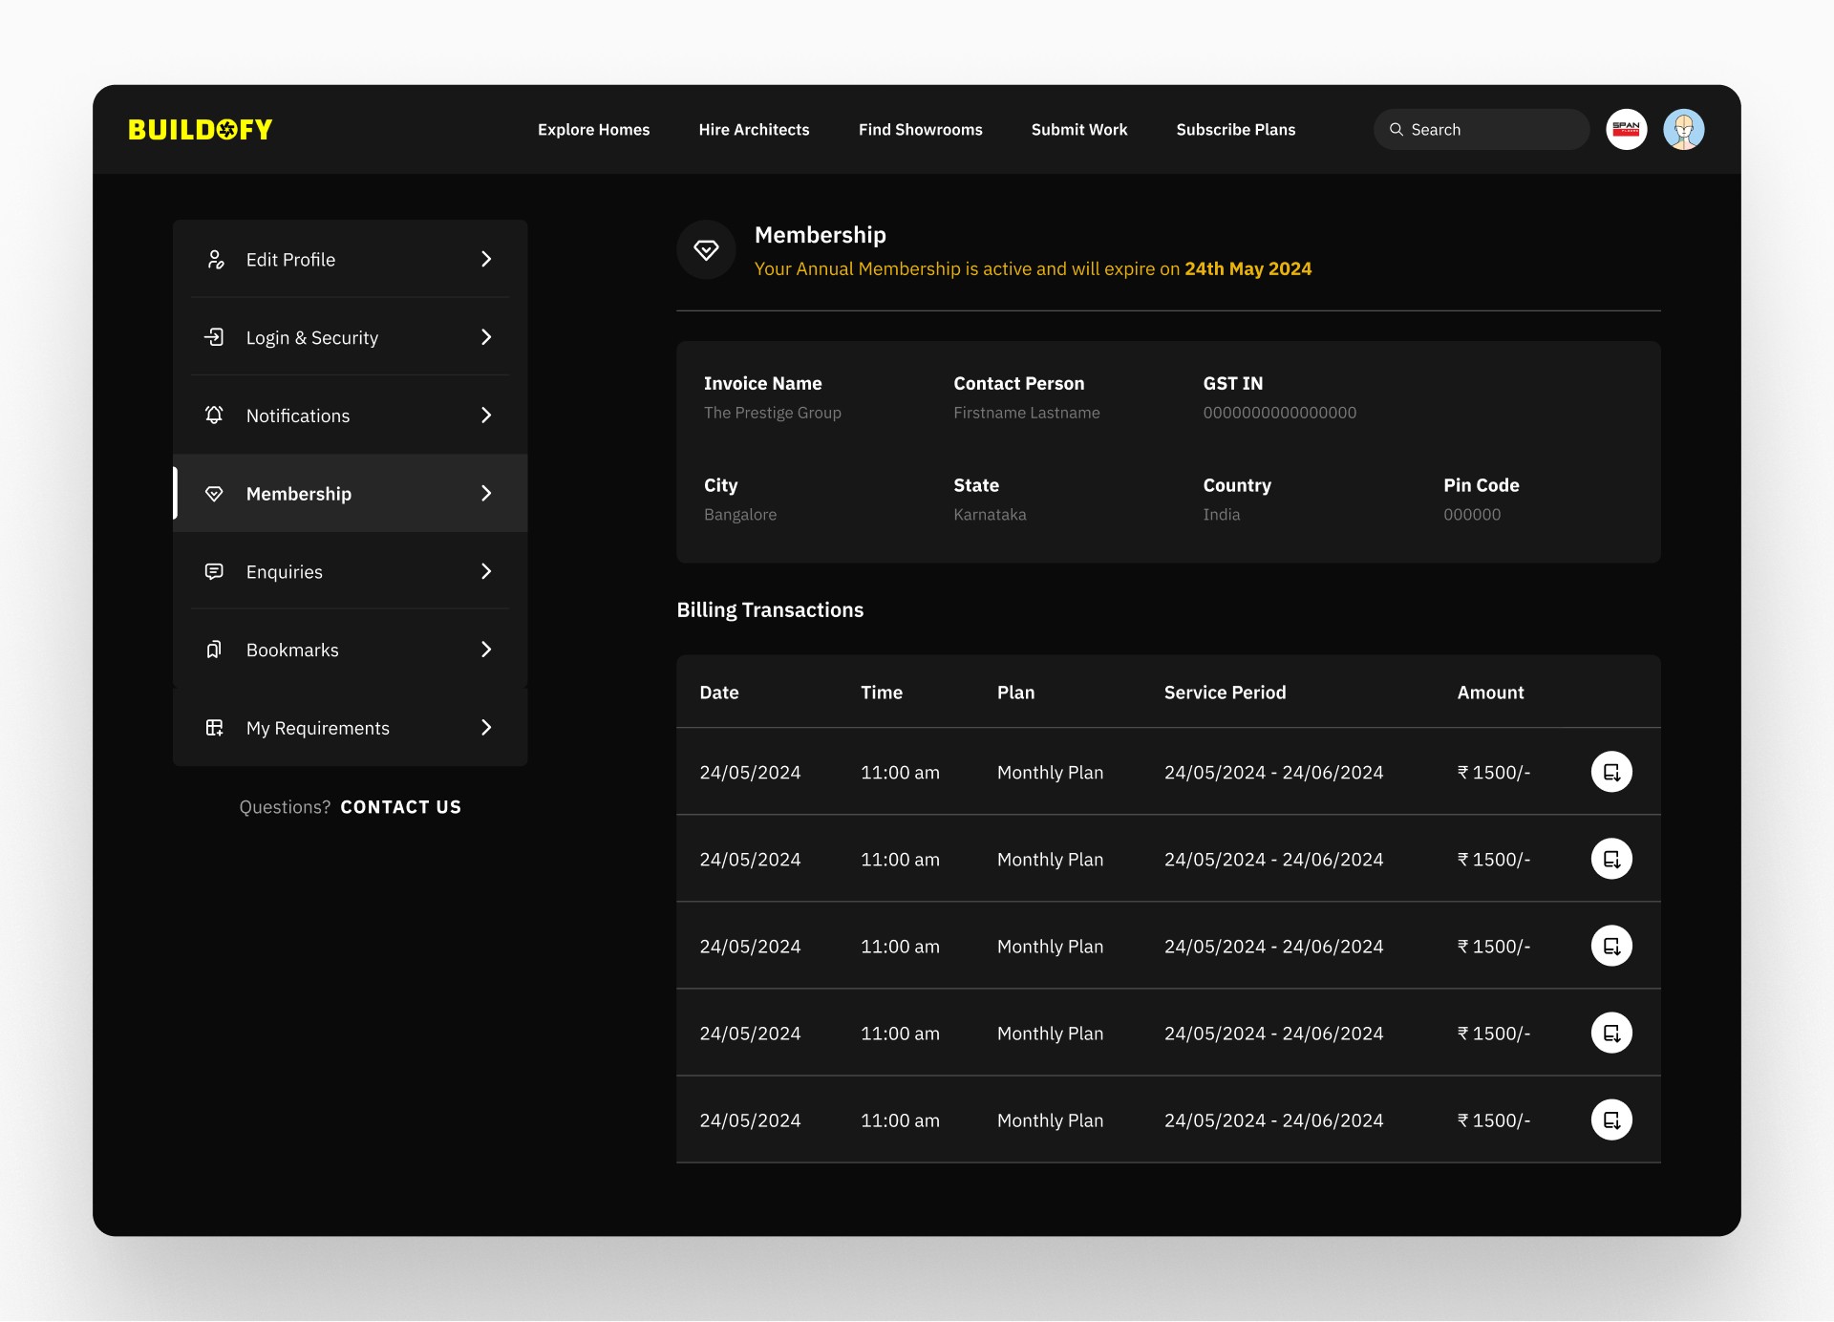1834x1322 pixels.
Task: Download the third billing row's invoice
Action: coord(1611,946)
